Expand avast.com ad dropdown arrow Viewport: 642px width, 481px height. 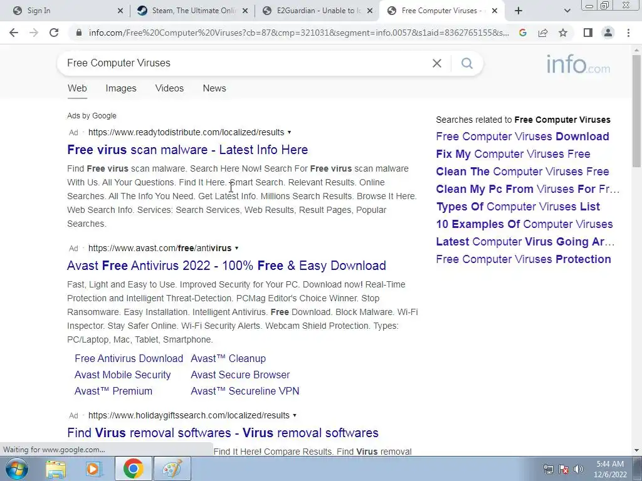(236, 248)
